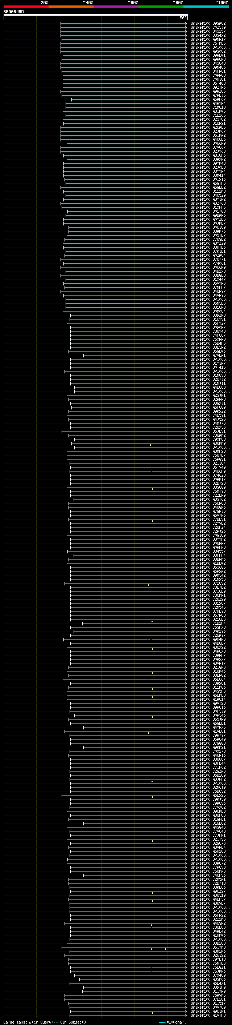
Task: Click the UniRef100_A4EF37 label
Action: [x=208, y=899]
